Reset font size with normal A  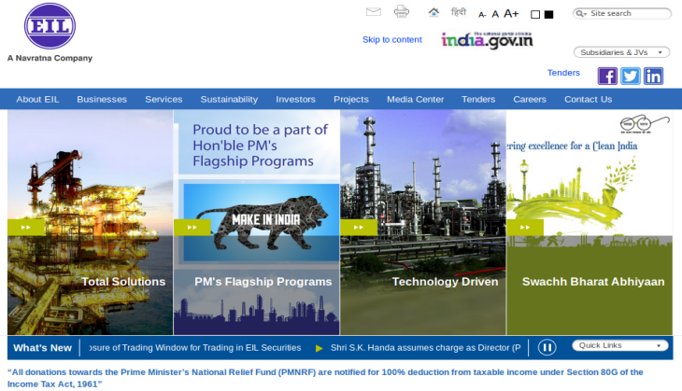point(495,14)
